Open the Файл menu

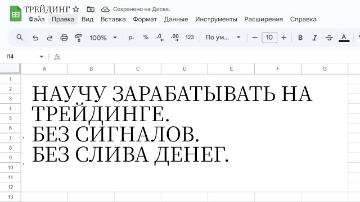(x=36, y=19)
